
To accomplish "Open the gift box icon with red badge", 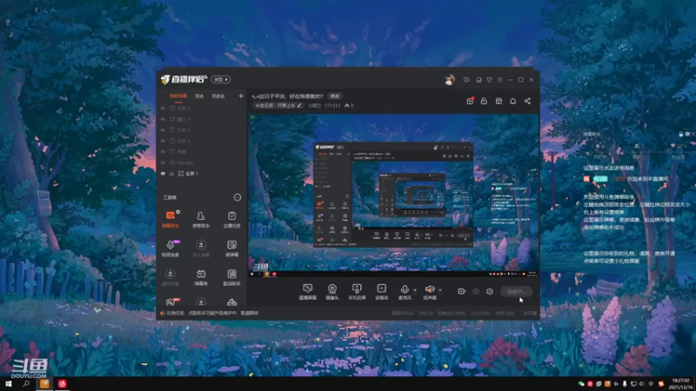I will 470,101.
